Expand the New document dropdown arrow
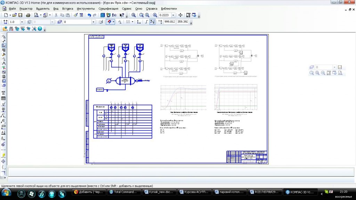Viewport: 356px width, 200px height. click(x=10, y=15)
